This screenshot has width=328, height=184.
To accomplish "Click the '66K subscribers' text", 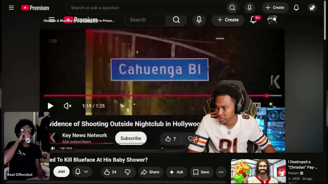I will tap(77, 142).
